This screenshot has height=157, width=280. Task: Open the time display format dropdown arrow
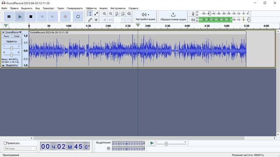pos(89,147)
